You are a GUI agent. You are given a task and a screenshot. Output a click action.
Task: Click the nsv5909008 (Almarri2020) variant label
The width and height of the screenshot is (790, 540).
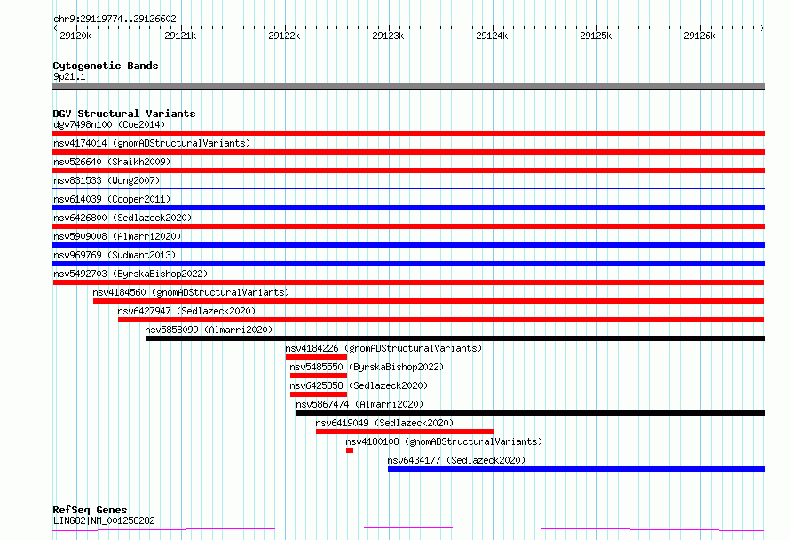pos(117,236)
